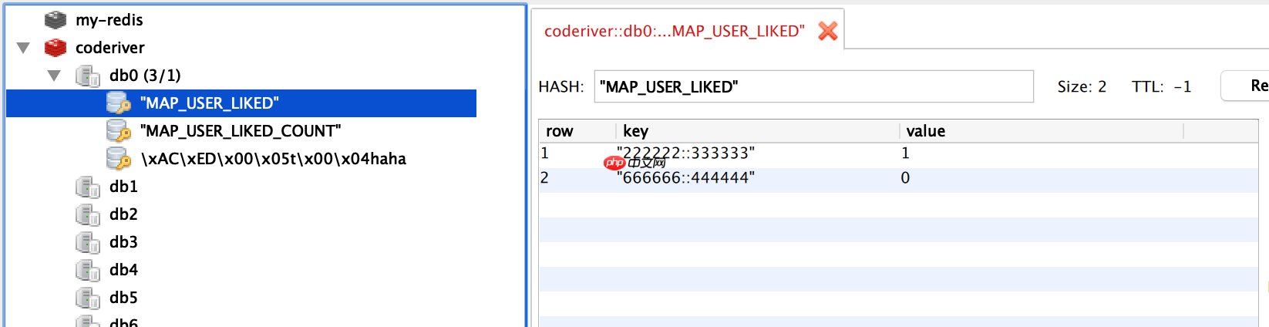Select the db5 label

[x=123, y=298]
